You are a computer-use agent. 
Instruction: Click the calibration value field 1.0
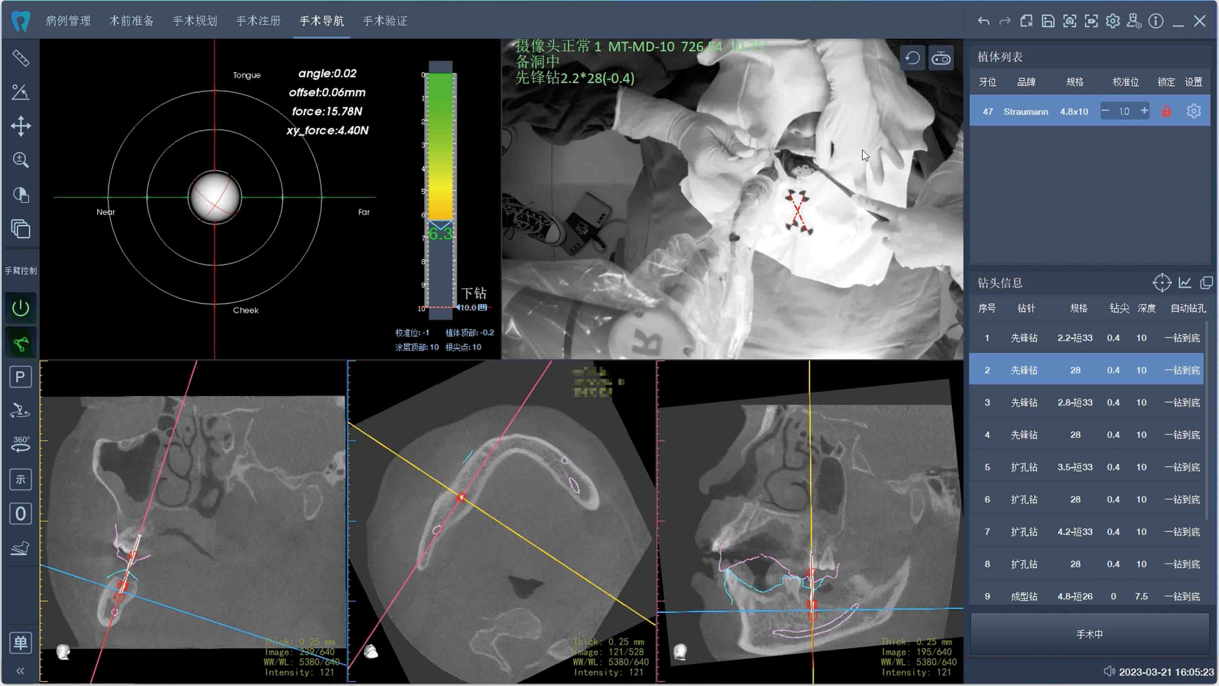click(1124, 111)
